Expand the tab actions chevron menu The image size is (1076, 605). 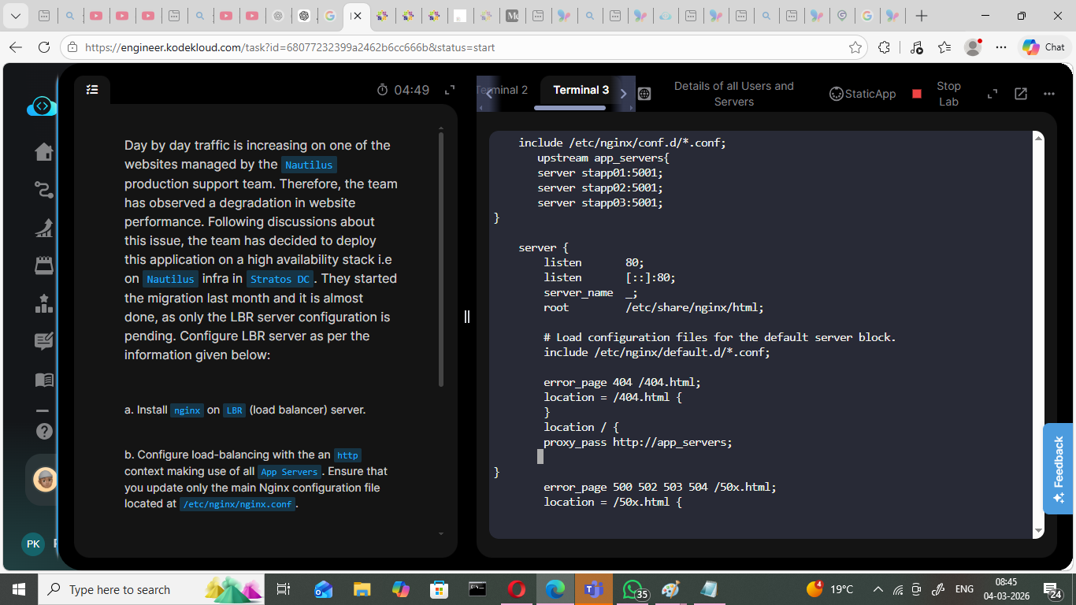[x=15, y=16]
